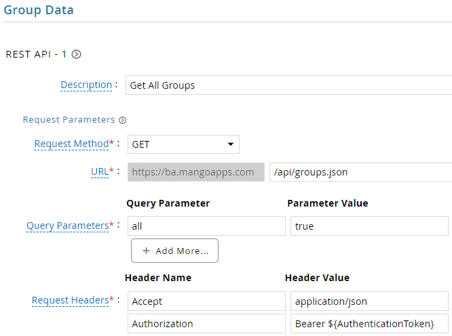Click the Request Parameters section title
Image resolution: width=452 pixels, height=336 pixels.
(x=69, y=120)
